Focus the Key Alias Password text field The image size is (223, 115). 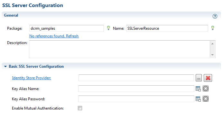click(136, 99)
